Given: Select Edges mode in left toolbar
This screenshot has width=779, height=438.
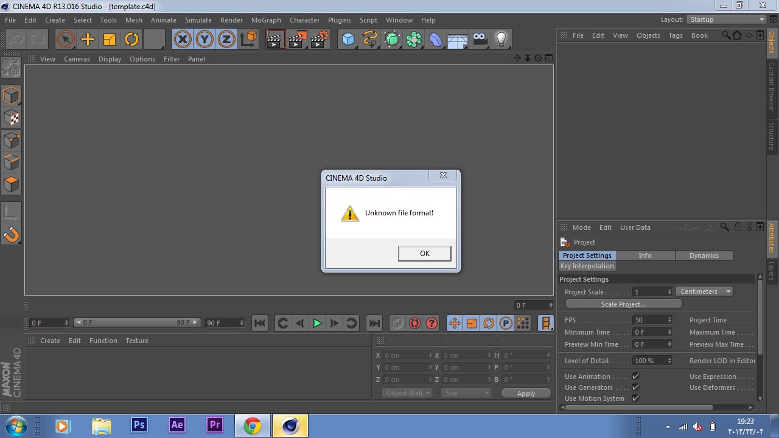Looking at the screenshot, I should pos(11,162).
